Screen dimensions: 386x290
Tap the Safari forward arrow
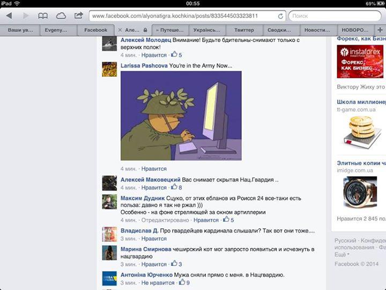tap(26, 16)
